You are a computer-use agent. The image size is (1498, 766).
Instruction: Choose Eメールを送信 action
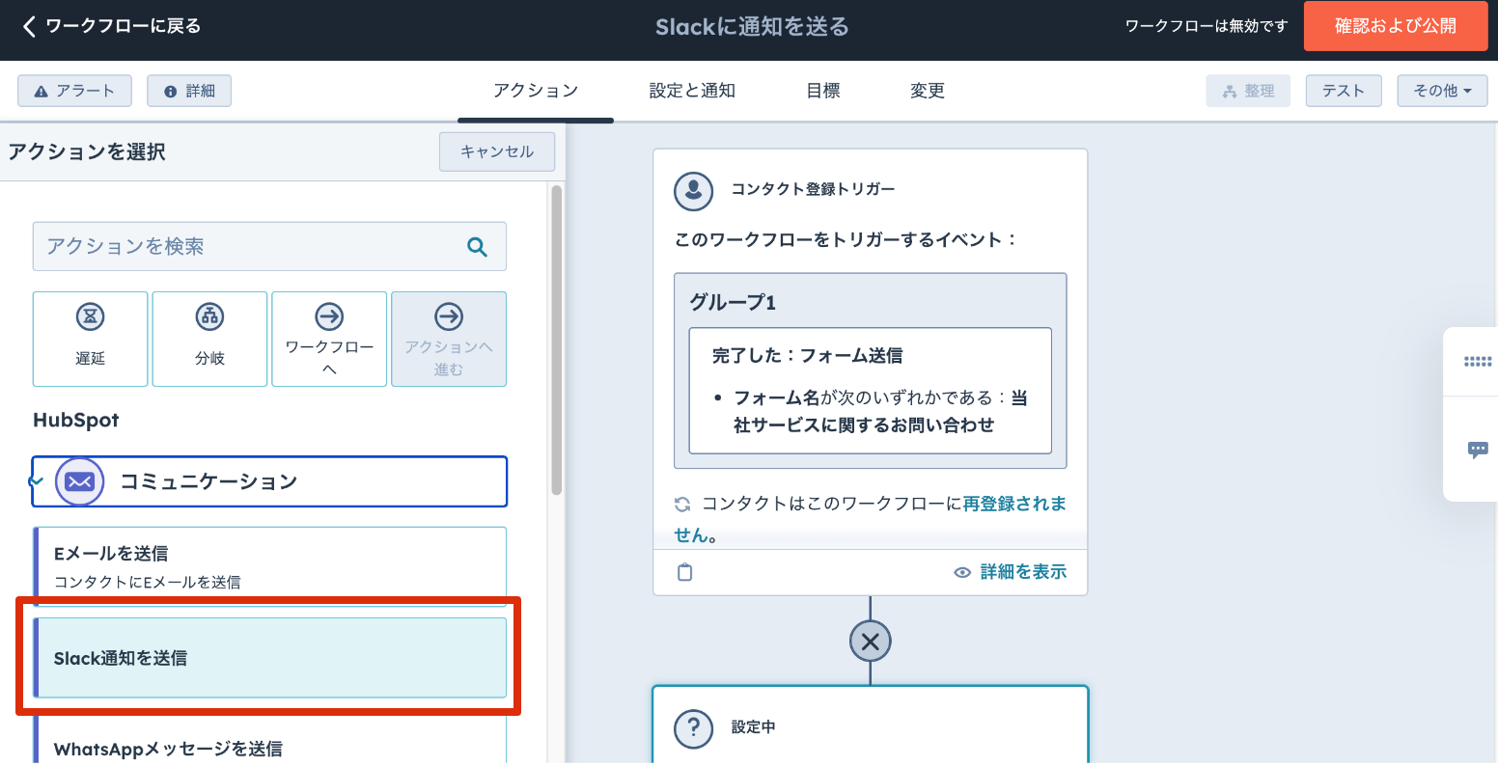(269, 565)
